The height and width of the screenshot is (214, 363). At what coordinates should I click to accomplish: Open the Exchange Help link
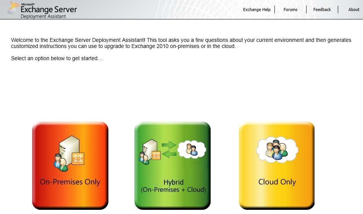coord(257,10)
